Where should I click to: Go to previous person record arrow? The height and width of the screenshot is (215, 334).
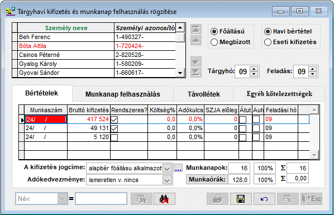pos(195,40)
